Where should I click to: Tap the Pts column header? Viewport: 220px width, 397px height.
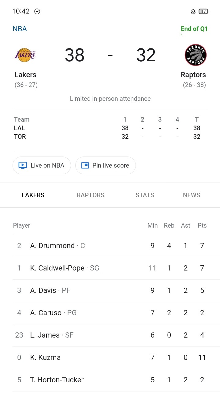coord(202,225)
